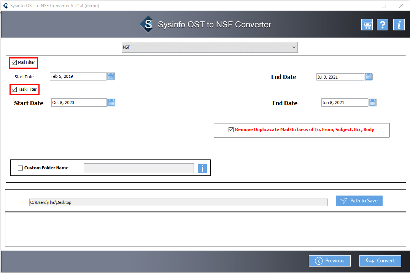Click the Path to Save button
The height and width of the screenshot is (273, 410).
[359, 201]
